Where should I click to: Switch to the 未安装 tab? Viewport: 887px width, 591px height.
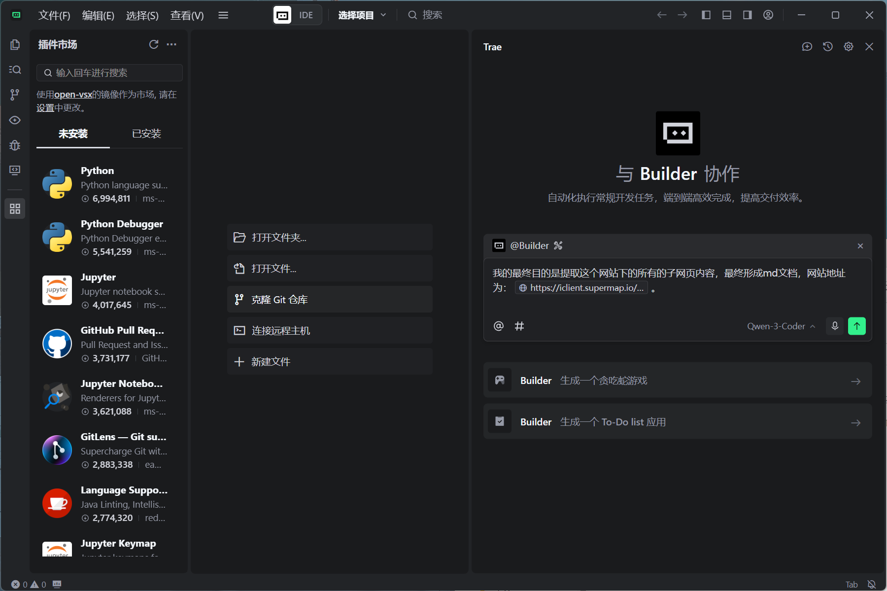point(73,134)
